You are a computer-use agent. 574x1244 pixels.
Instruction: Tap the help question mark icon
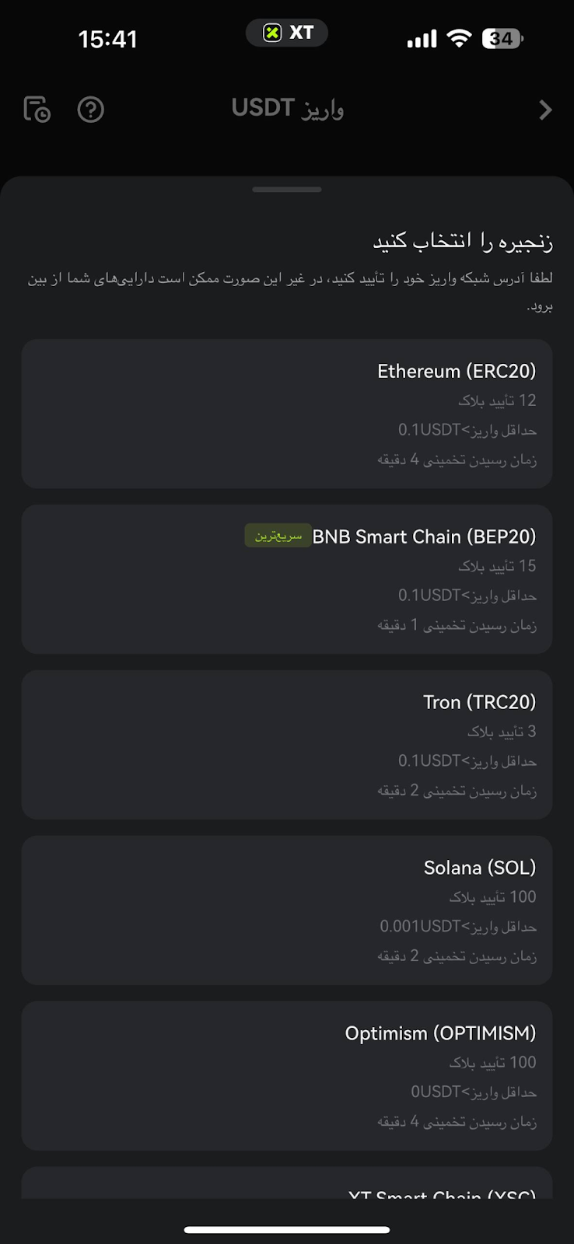coord(91,110)
